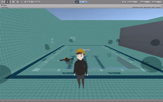Open the Account dropdown

(x=133, y=2)
